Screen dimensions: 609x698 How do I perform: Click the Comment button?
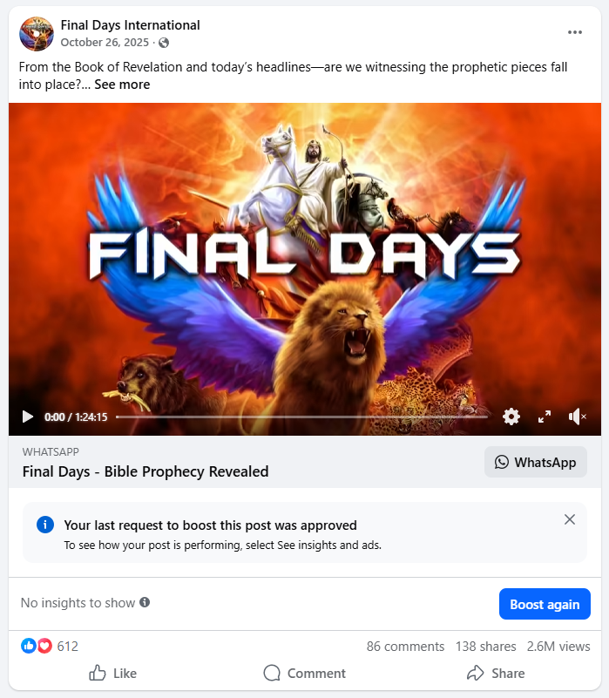pyautogui.click(x=305, y=673)
